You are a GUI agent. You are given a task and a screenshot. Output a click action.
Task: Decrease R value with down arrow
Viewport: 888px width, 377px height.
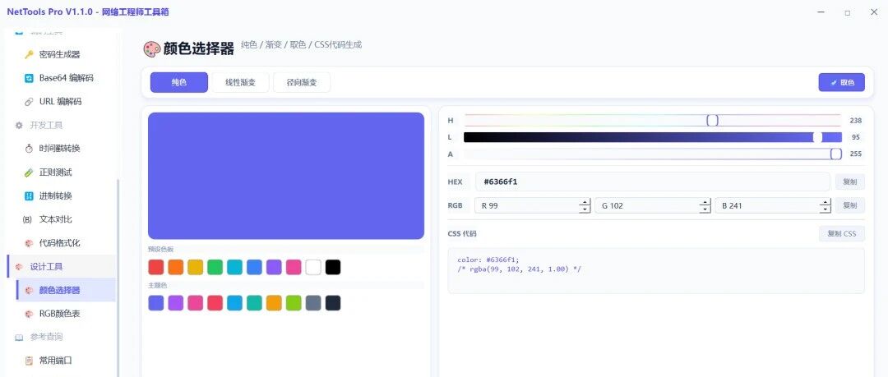(x=585, y=209)
